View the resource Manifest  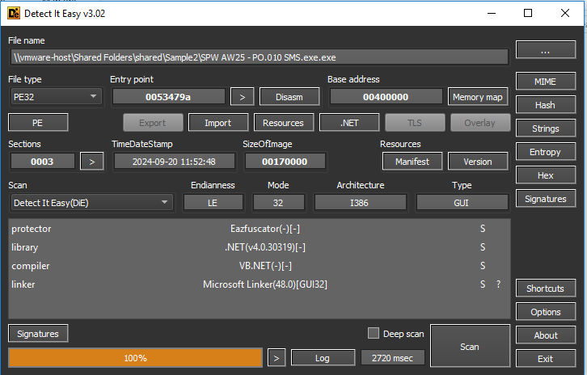412,162
